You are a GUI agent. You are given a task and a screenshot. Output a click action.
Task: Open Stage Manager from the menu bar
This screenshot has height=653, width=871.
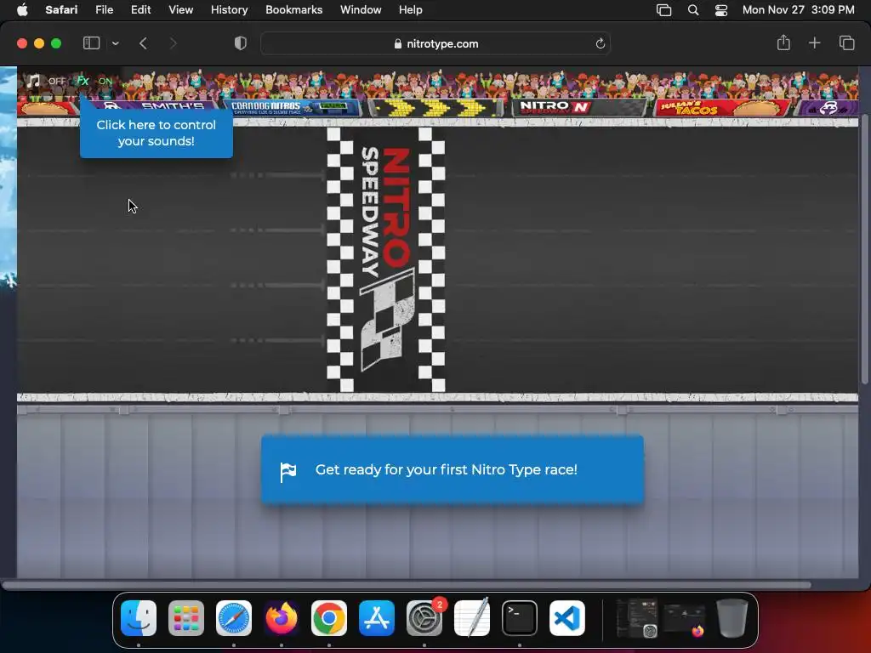pos(663,10)
